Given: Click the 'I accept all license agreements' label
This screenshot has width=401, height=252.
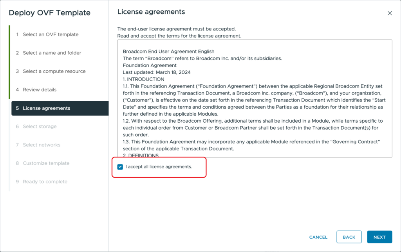Looking at the screenshot, I should click(159, 167).
